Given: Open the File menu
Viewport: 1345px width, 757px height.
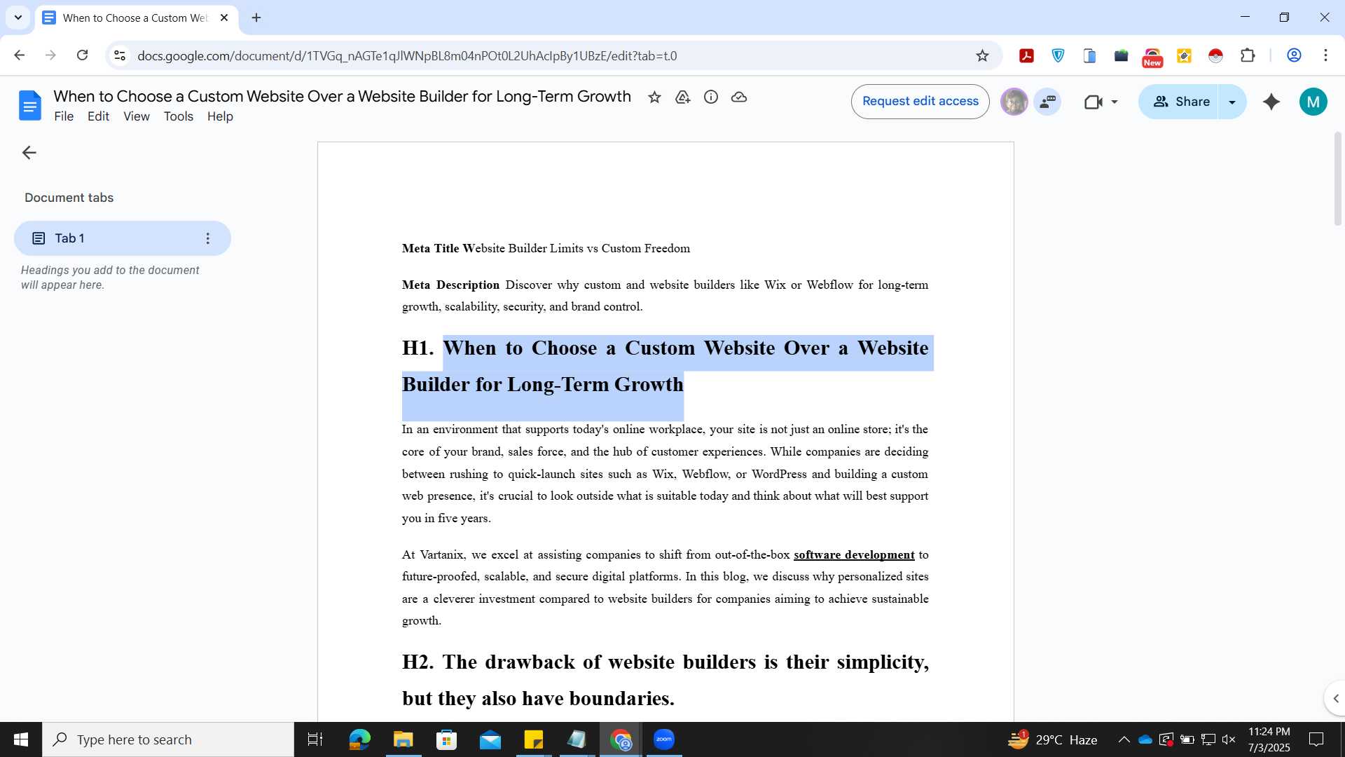Looking at the screenshot, I should click(x=64, y=117).
